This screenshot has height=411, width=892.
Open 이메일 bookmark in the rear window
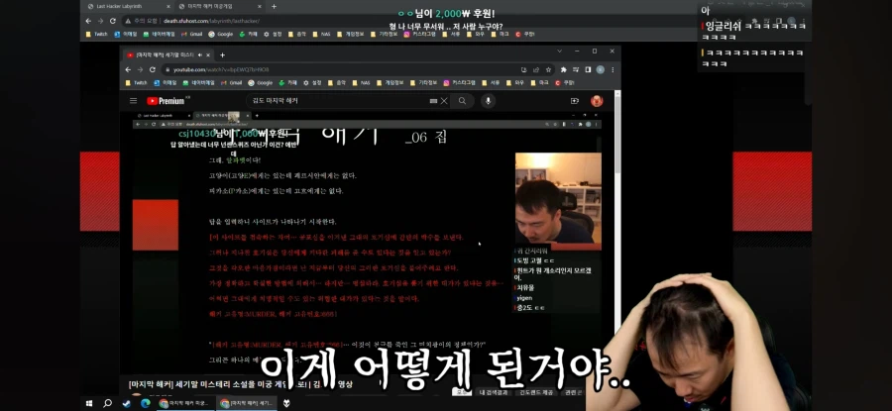(x=125, y=34)
